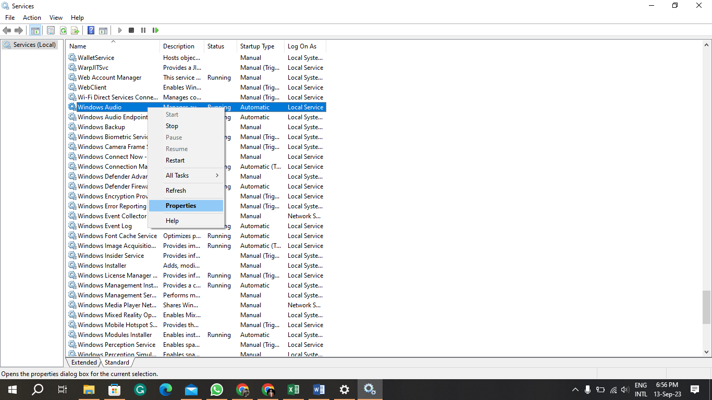Select the Windows Event Log service
Screen dimensions: 712x400
point(196,226)
